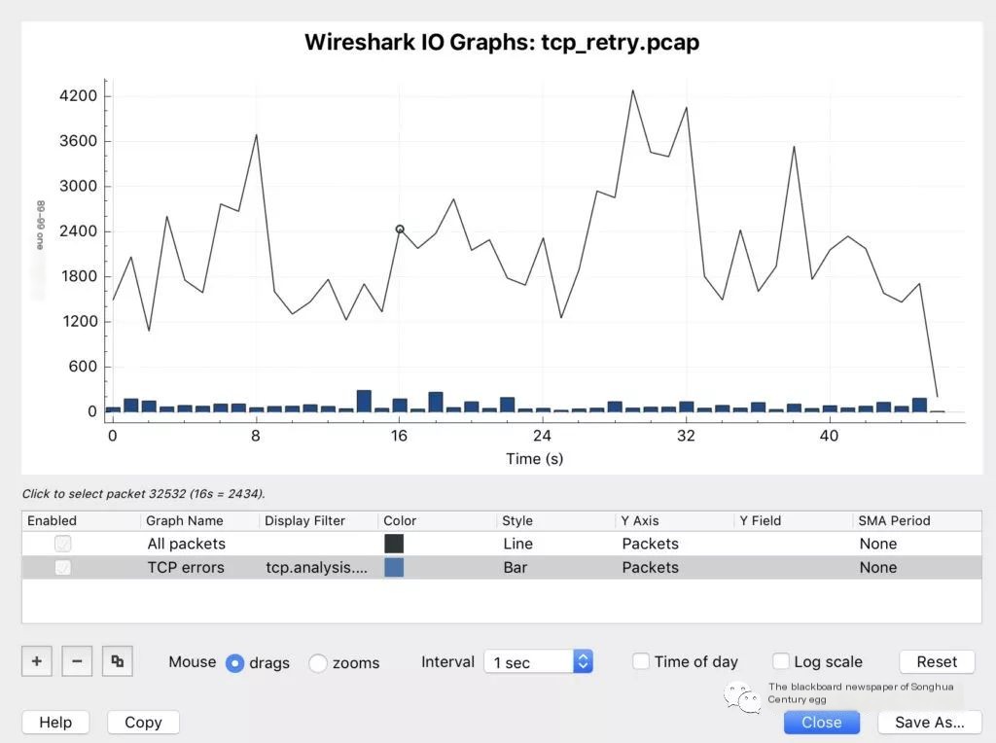Select the All packets graph name
The image size is (996, 743).
[186, 544]
